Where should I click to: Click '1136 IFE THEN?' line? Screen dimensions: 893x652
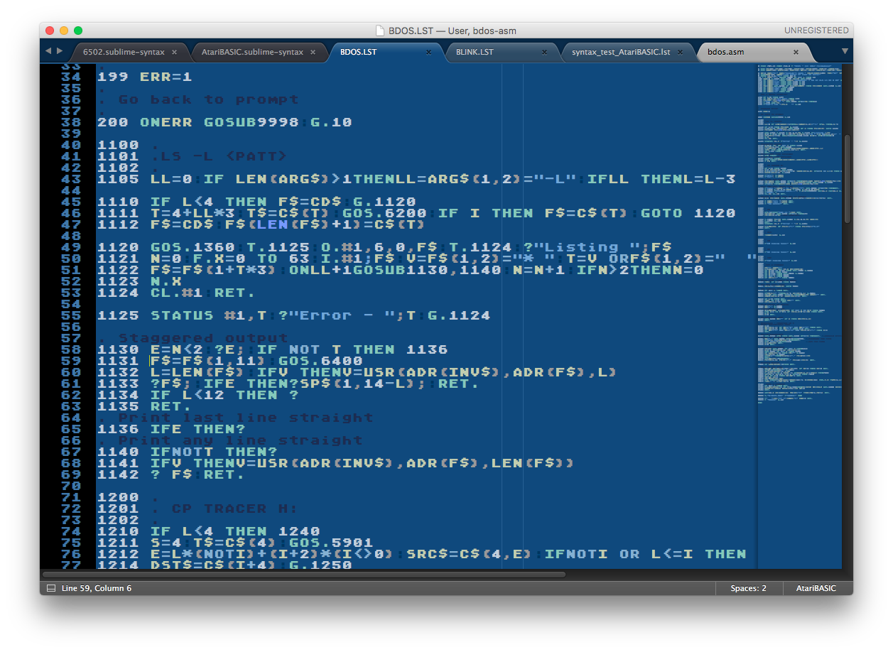point(171,429)
